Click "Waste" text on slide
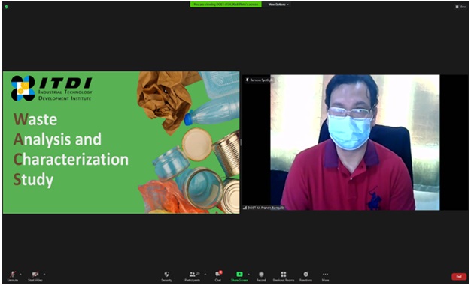Image resolution: width=471 pixels, height=285 pixels. [35, 119]
